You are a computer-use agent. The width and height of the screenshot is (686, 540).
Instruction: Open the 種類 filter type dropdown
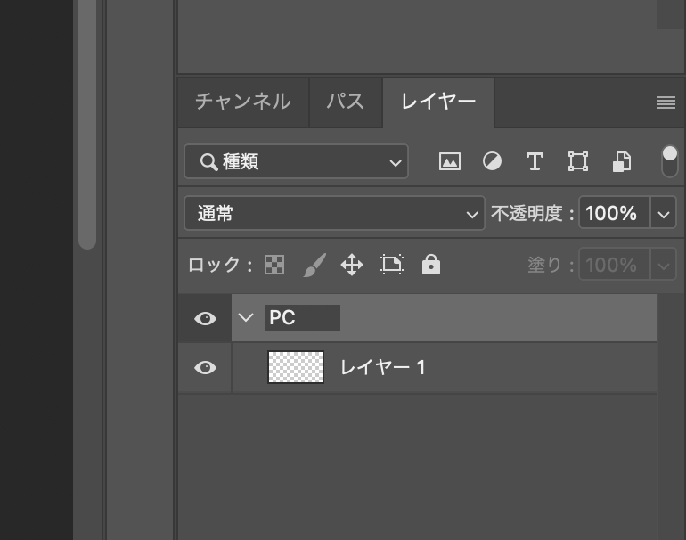pos(296,161)
